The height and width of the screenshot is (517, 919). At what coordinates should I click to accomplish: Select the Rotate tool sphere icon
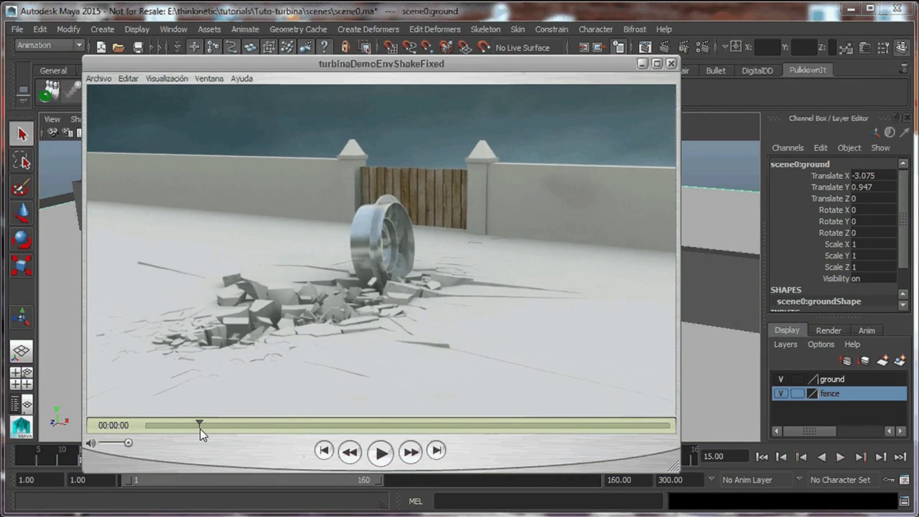point(21,239)
